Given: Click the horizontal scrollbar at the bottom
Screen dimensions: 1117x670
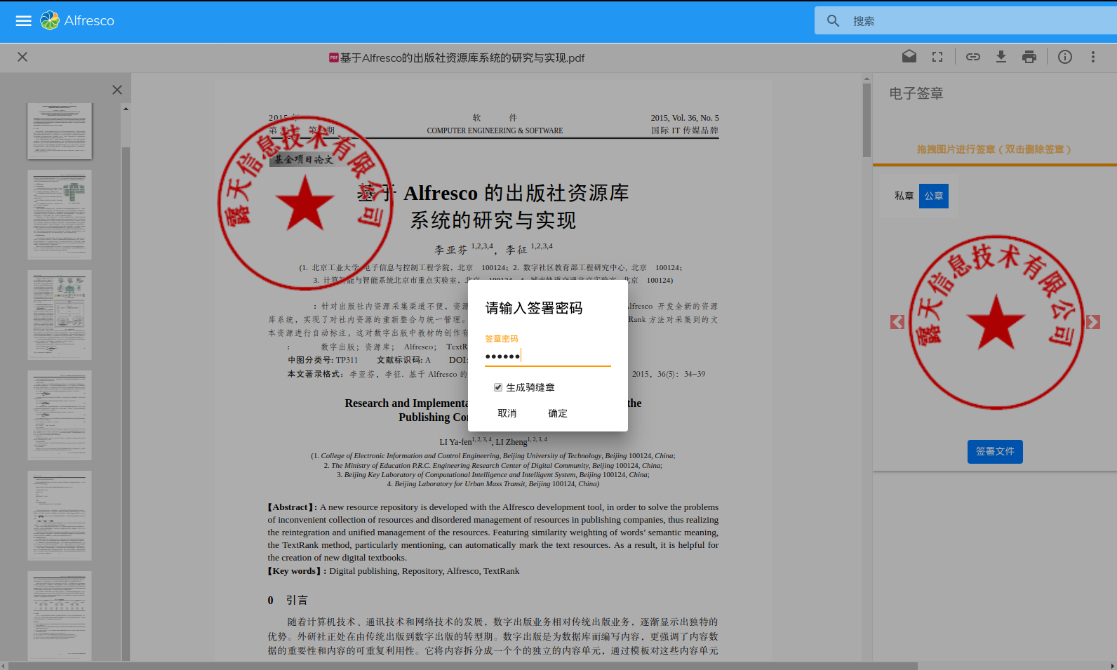Looking at the screenshot, I should (463, 666).
